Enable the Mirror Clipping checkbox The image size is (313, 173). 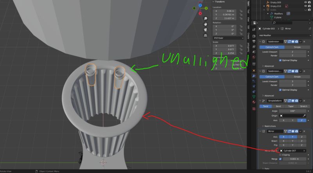click(x=280, y=155)
